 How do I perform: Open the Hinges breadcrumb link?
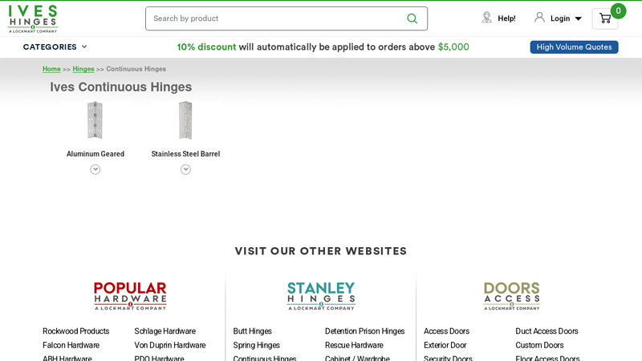tap(83, 69)
